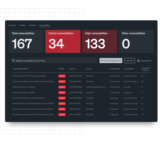This screenshot has height=142, width=164.
Task: Click the Download CSV link
Action: 146,61
